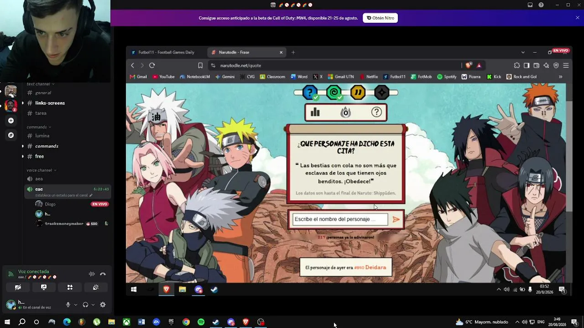Open the YouTube bookmark
584x328 pixels.
click(x=164, y=77)
